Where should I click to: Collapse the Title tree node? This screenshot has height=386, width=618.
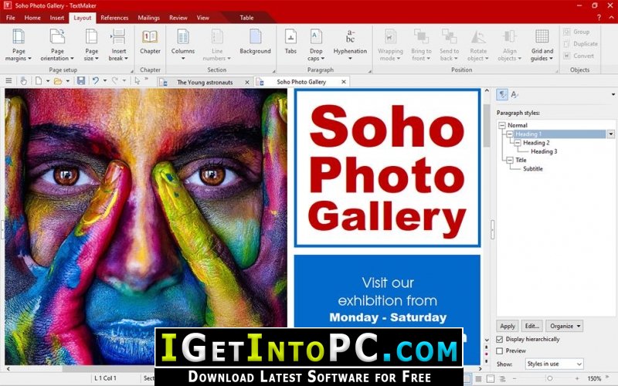click(x=510, y=160)
